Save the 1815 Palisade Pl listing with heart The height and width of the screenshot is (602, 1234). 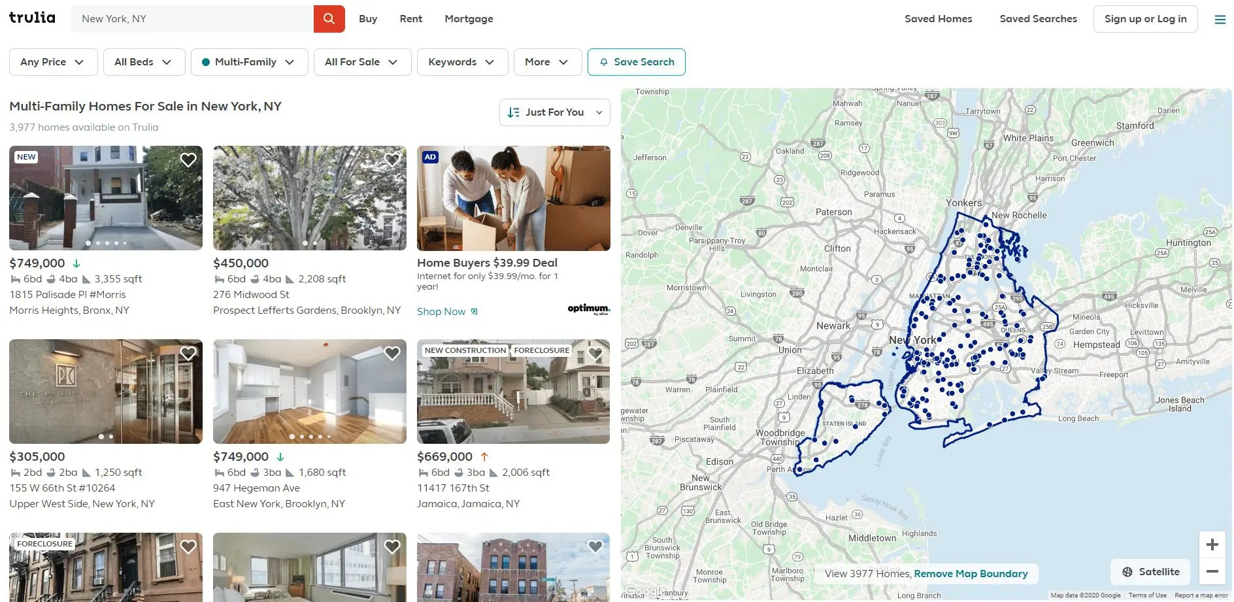(188, 160)
